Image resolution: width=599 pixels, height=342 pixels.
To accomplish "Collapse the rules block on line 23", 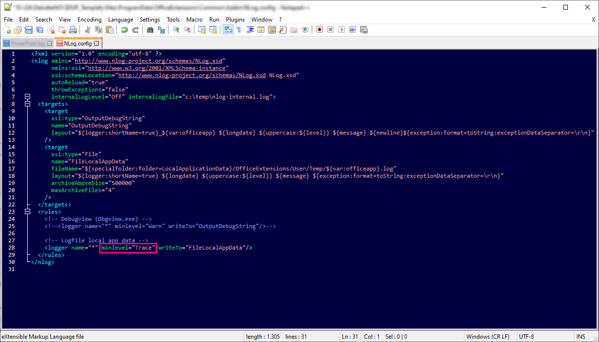I will tap(27, 212).
